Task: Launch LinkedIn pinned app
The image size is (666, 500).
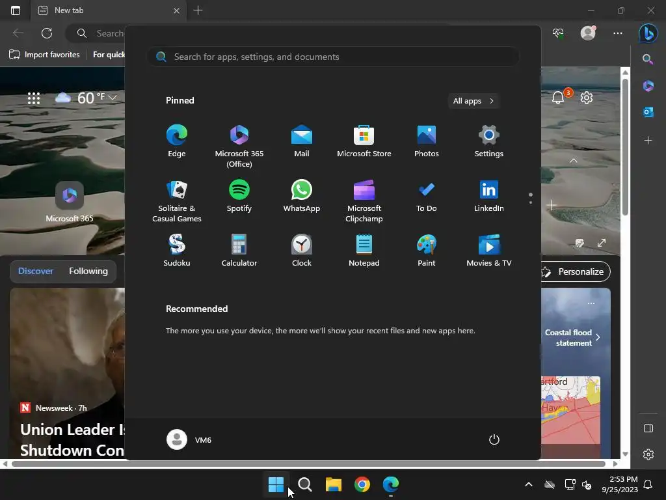Action: point(489,196)
